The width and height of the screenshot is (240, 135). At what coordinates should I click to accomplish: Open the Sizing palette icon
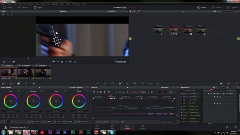142,84
